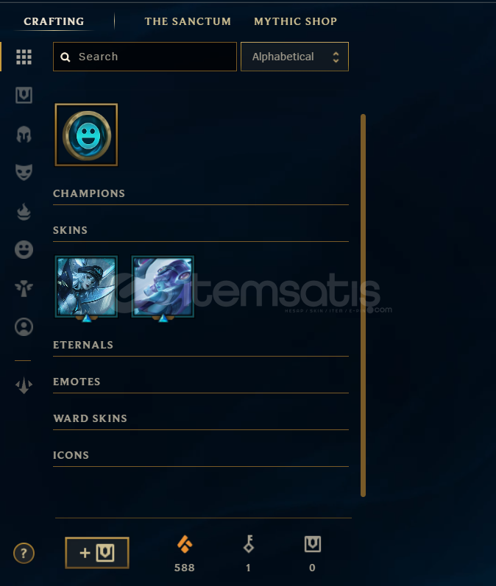Select the second skin shard thumbnail

[163, 287]
